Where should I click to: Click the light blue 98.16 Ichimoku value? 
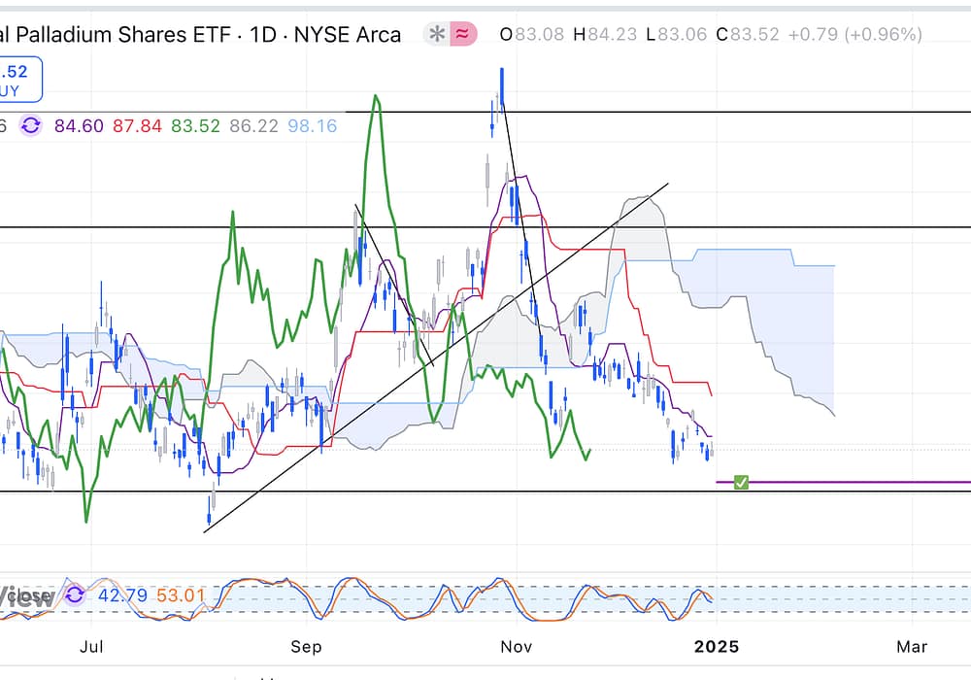[x=313, y=126]
